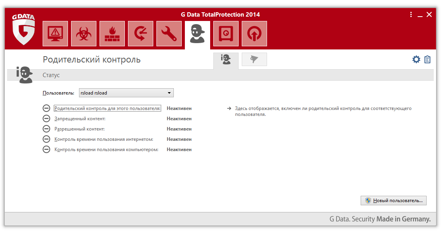
Task: Click the description text about parental control status
Action: click(x=323, y=112)
